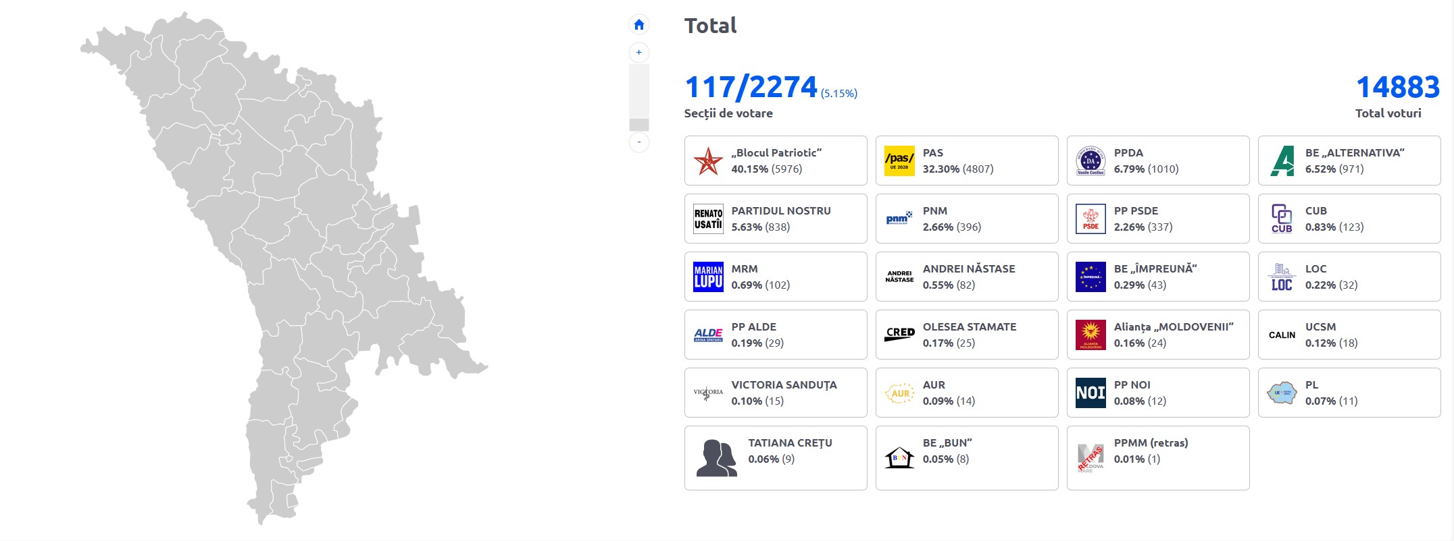The height and width of the screenshot is (541, 1454).
Task: Click the map home reset icon
Action: pos(638,25)
